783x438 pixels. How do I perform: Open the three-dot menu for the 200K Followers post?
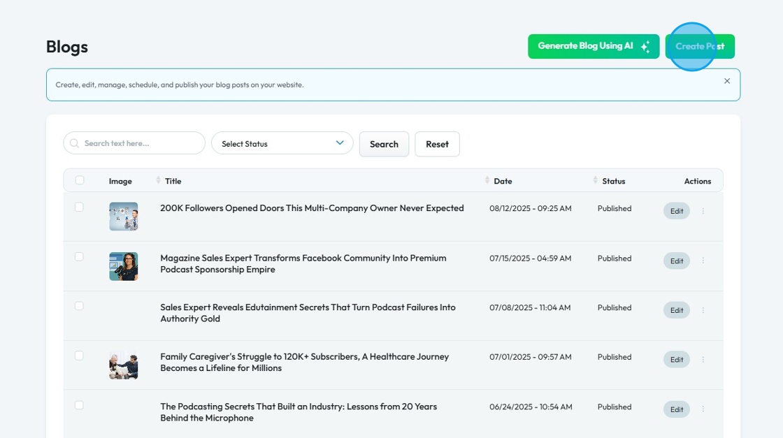(703, 211)
